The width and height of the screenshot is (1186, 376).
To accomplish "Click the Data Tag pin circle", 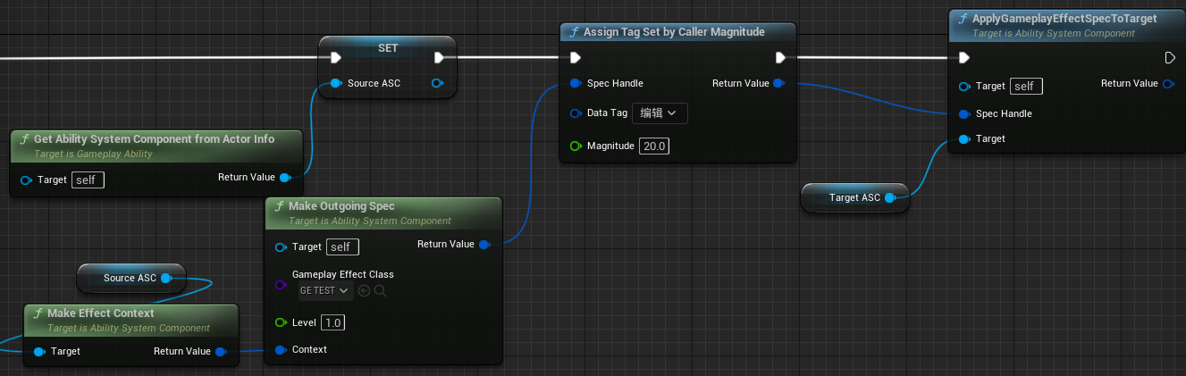I will pyautogui.click(x=576, y=113).
